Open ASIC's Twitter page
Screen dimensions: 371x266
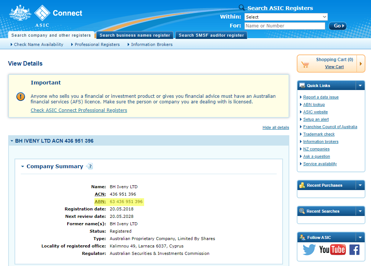[x=309, y=250]
